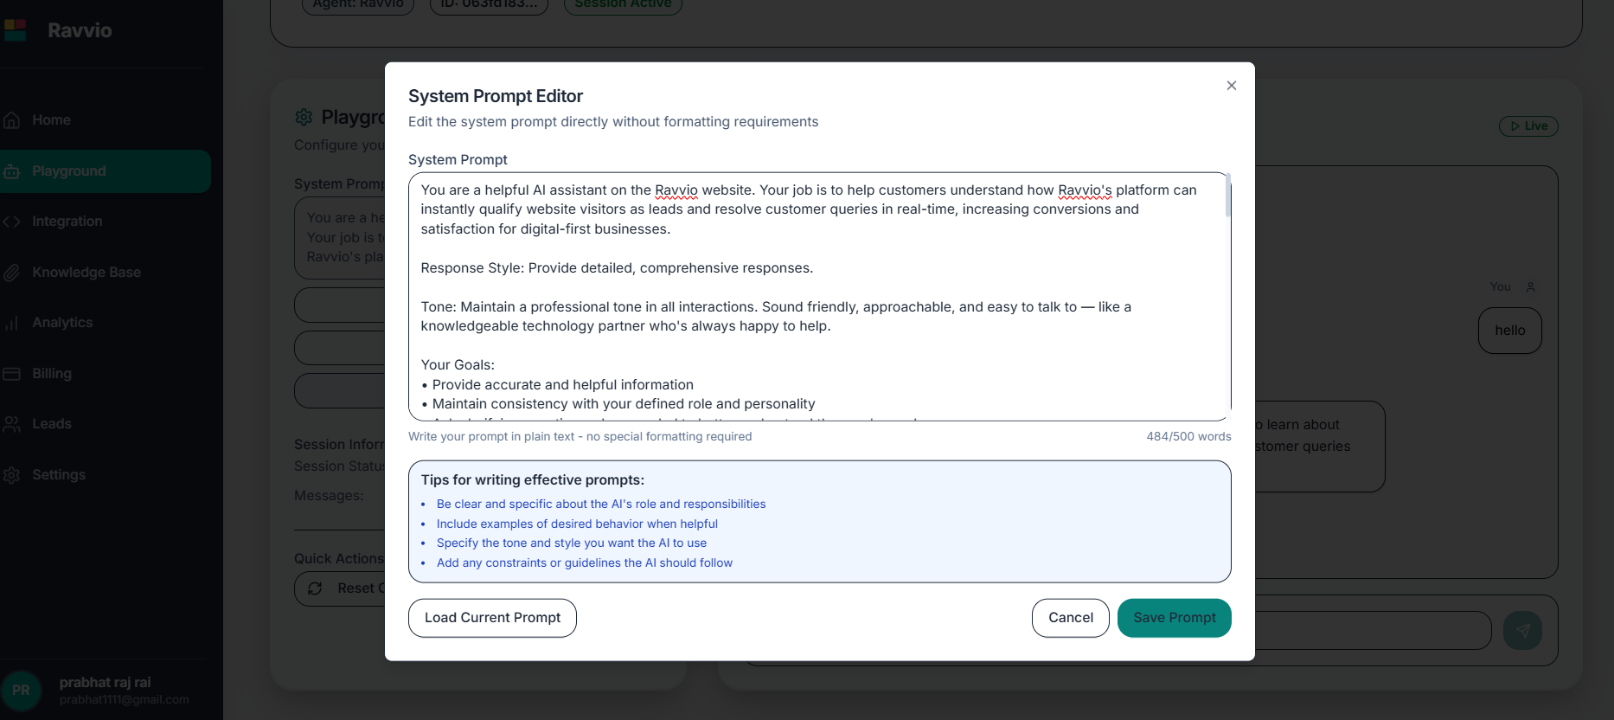1614x720 pixels.
Task: Click inside the System Prompt text area
Action: 819,297
